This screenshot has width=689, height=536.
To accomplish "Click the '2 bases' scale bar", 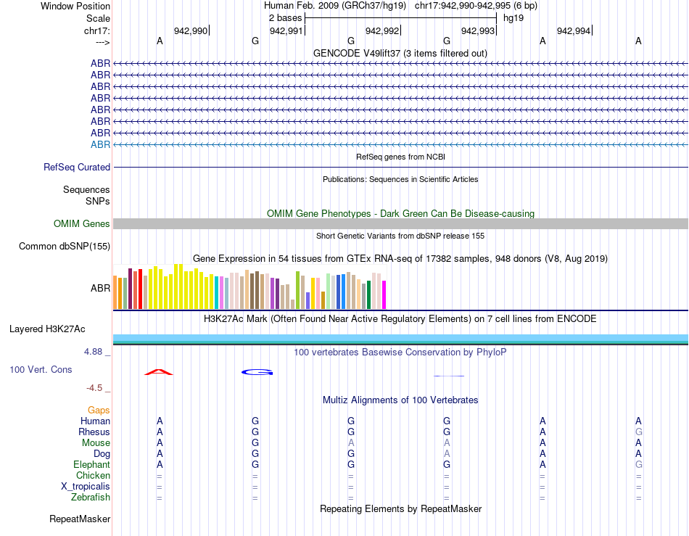I will click(400, 18).
